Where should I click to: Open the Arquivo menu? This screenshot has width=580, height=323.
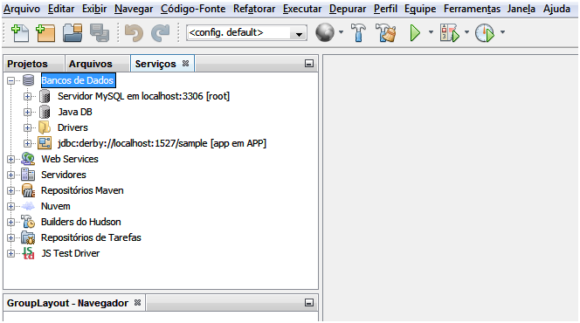click(x=22, y=9)
